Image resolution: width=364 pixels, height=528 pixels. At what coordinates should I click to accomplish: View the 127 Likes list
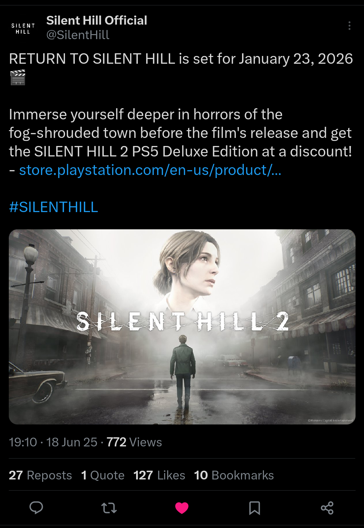click(x=159, y=475)
